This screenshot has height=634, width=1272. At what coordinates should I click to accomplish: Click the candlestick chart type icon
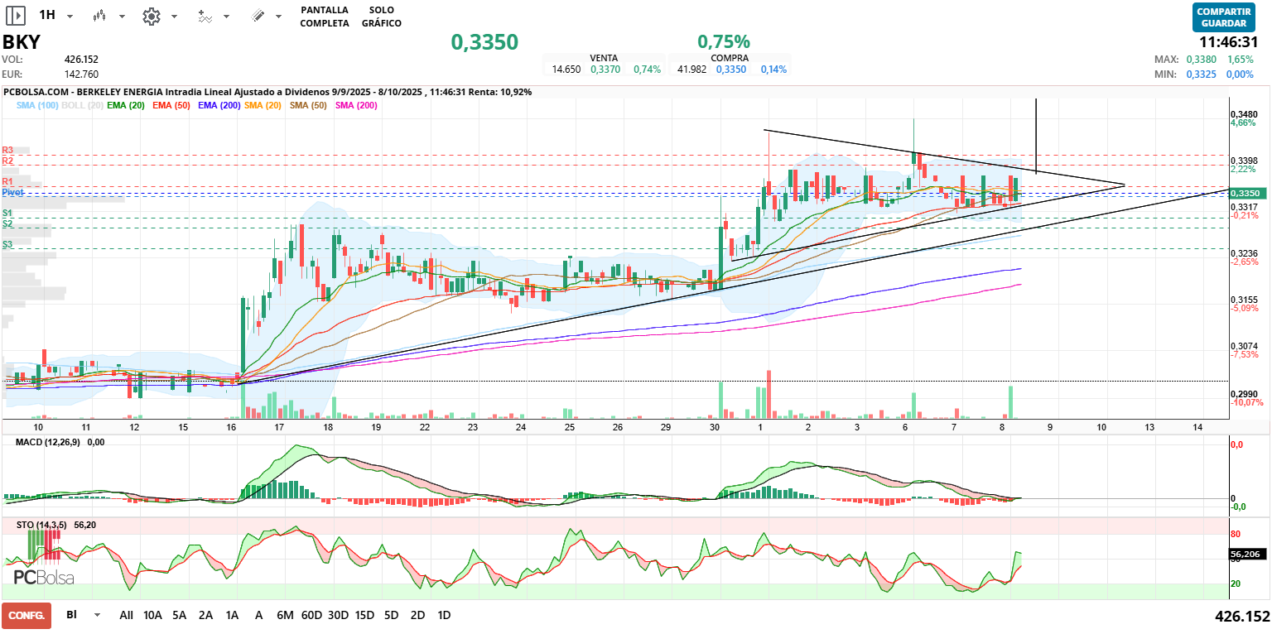tap(100, 16)
